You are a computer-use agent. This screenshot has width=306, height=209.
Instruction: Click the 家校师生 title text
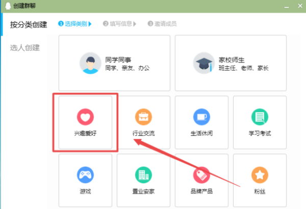232,59
